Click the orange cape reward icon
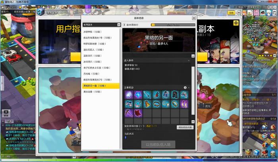 [x=147, y=104]
